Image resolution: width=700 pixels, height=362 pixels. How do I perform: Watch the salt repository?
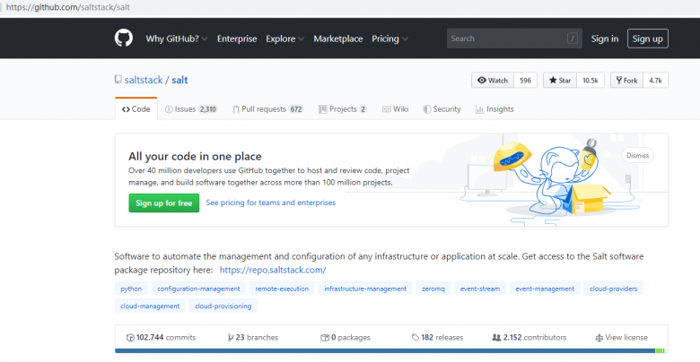point(493,81)
